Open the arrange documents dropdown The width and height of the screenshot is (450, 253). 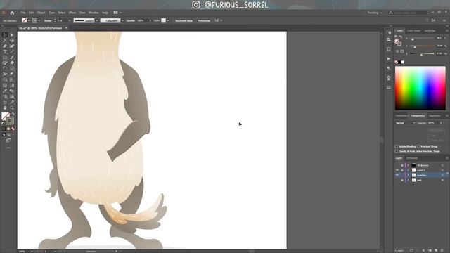click(x=117, y=13)
